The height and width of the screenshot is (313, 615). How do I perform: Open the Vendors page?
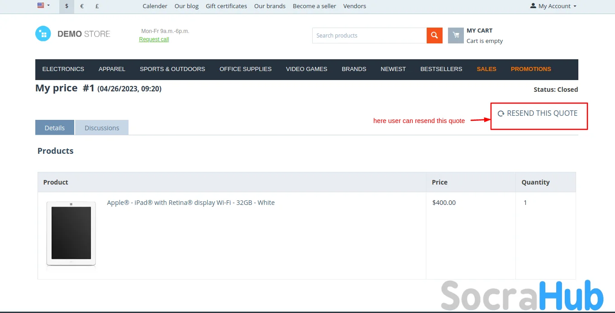[x=355, y=6]
